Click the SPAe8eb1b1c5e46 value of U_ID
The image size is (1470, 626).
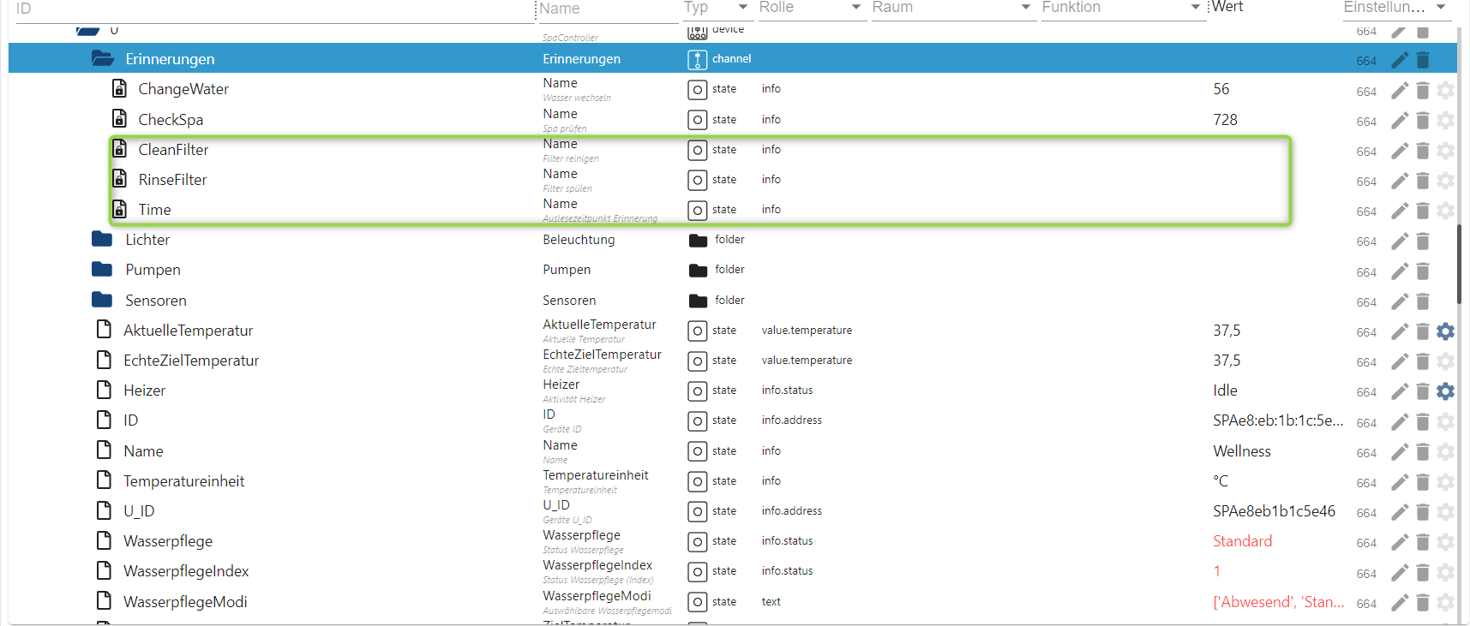tap(1275, 511)
